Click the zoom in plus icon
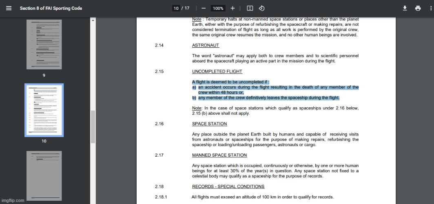Screen dimensions: 434x204 coord(232,8)
